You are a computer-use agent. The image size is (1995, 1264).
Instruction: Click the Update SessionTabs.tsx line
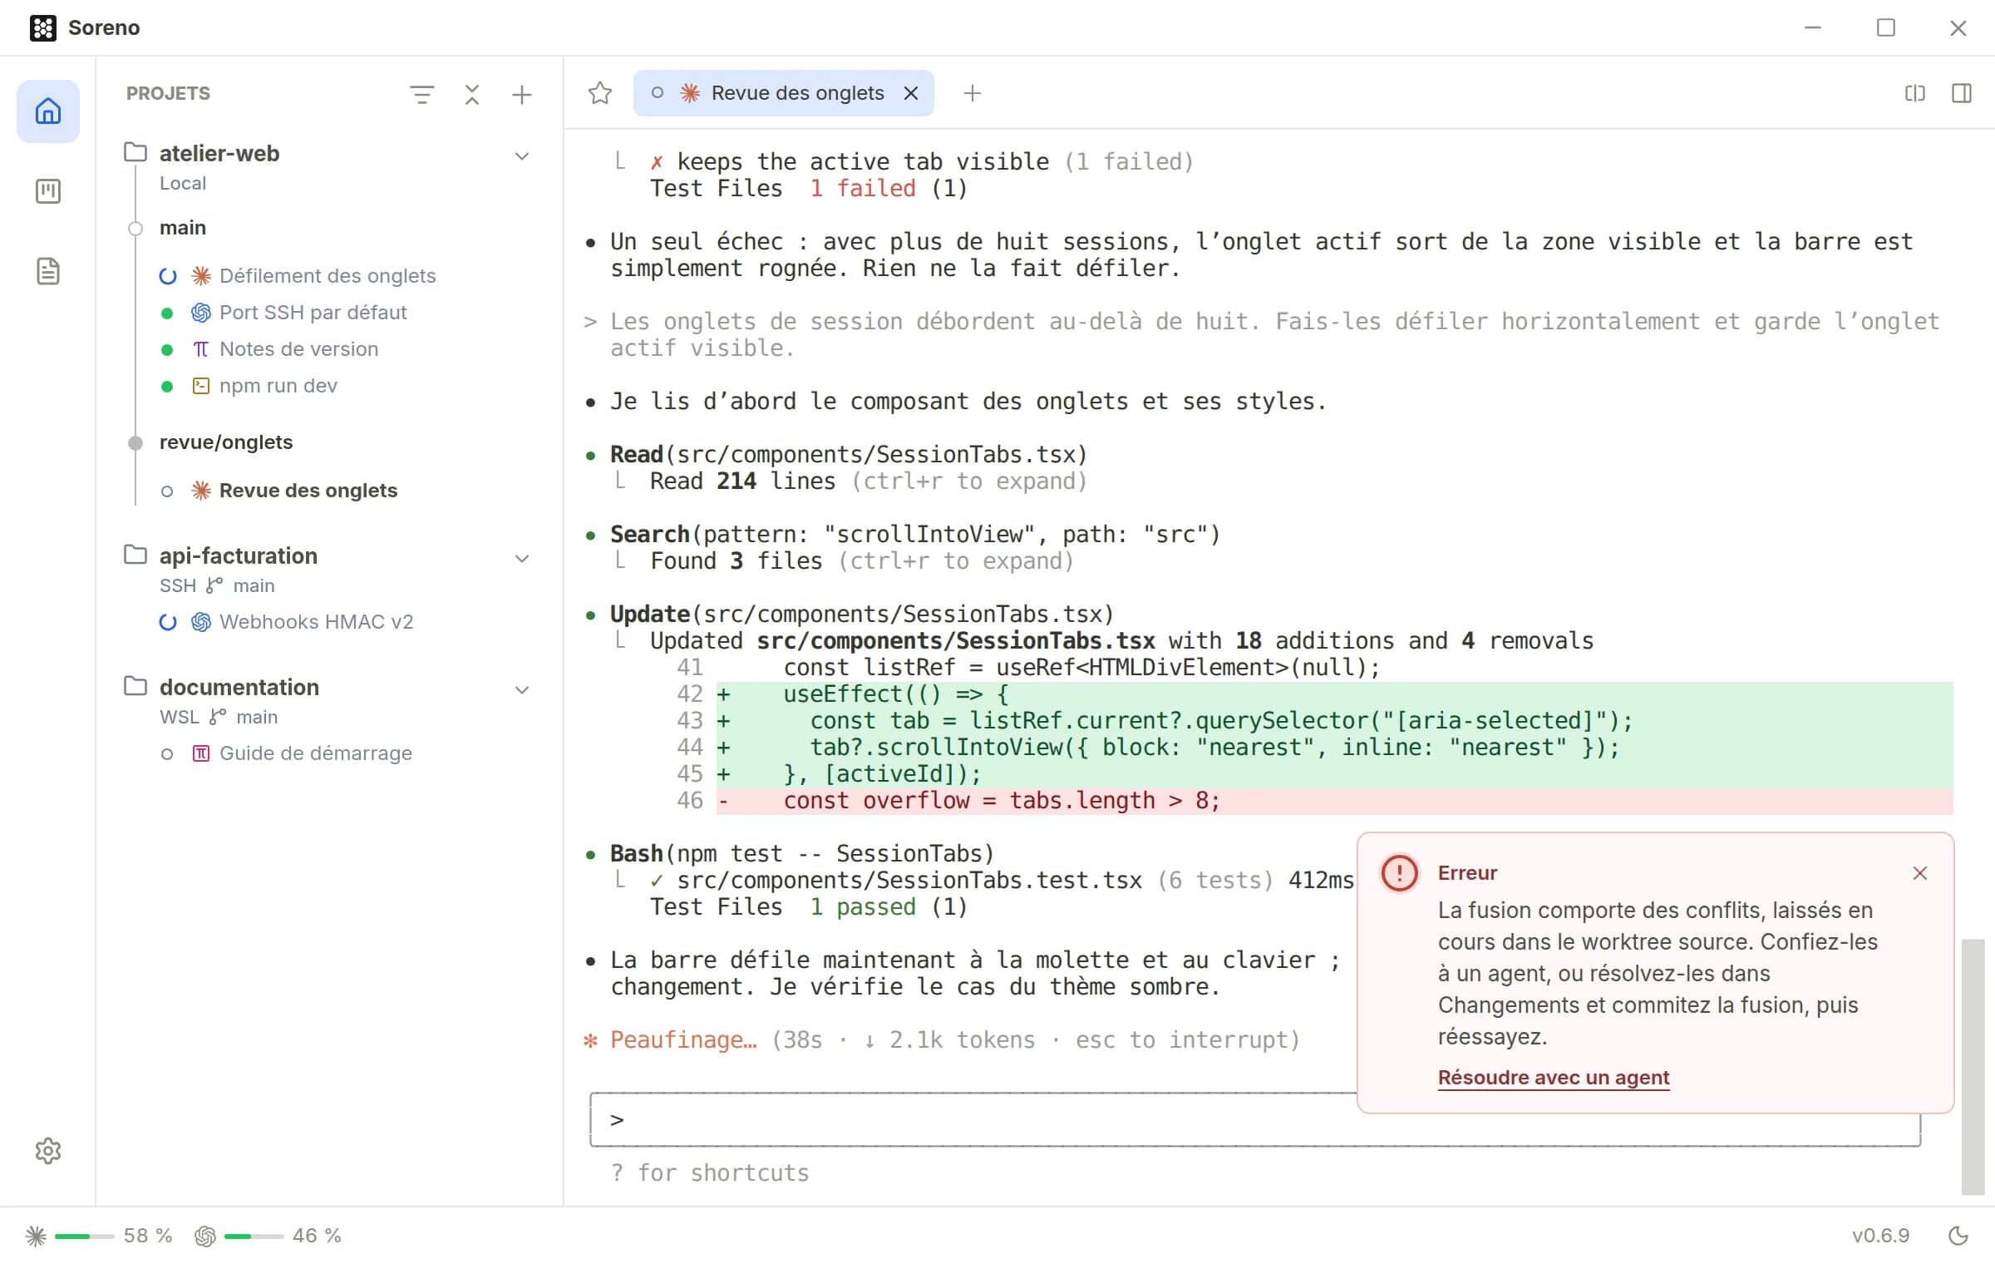[861, 615]
